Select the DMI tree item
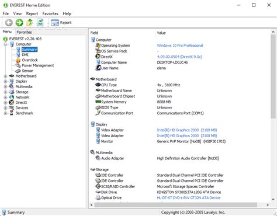This screenshot has width=277, height=216. click(25, 55)
